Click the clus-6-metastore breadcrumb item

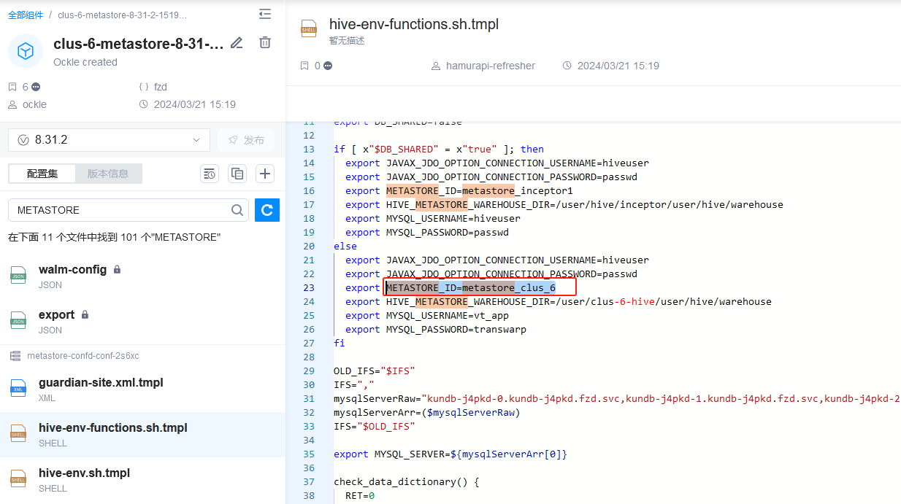[122, 15]
